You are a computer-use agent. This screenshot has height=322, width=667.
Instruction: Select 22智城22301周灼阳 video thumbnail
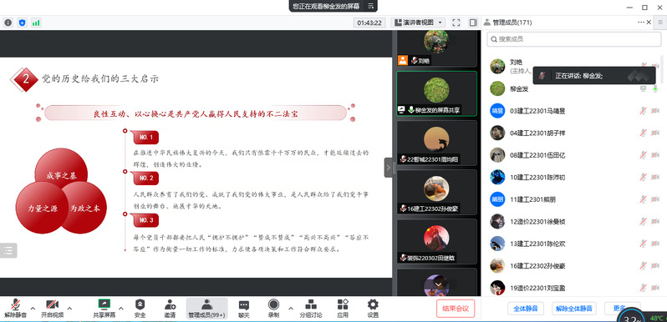click(x=436, y=143)
